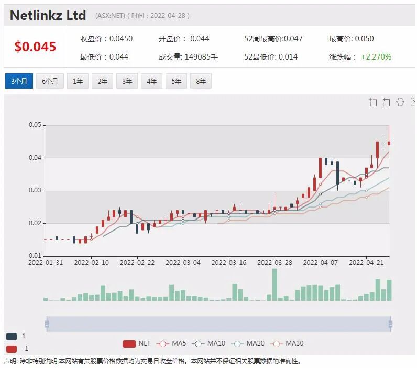417x368 pixels.
Task: Select the 3个月 time range tab
Action: click(19, 81)
